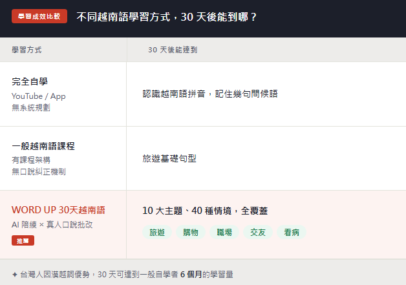This screenshot has width=406, height=285.
Task: Click the 完全自學 row title
Action: [x=30, y=81]
